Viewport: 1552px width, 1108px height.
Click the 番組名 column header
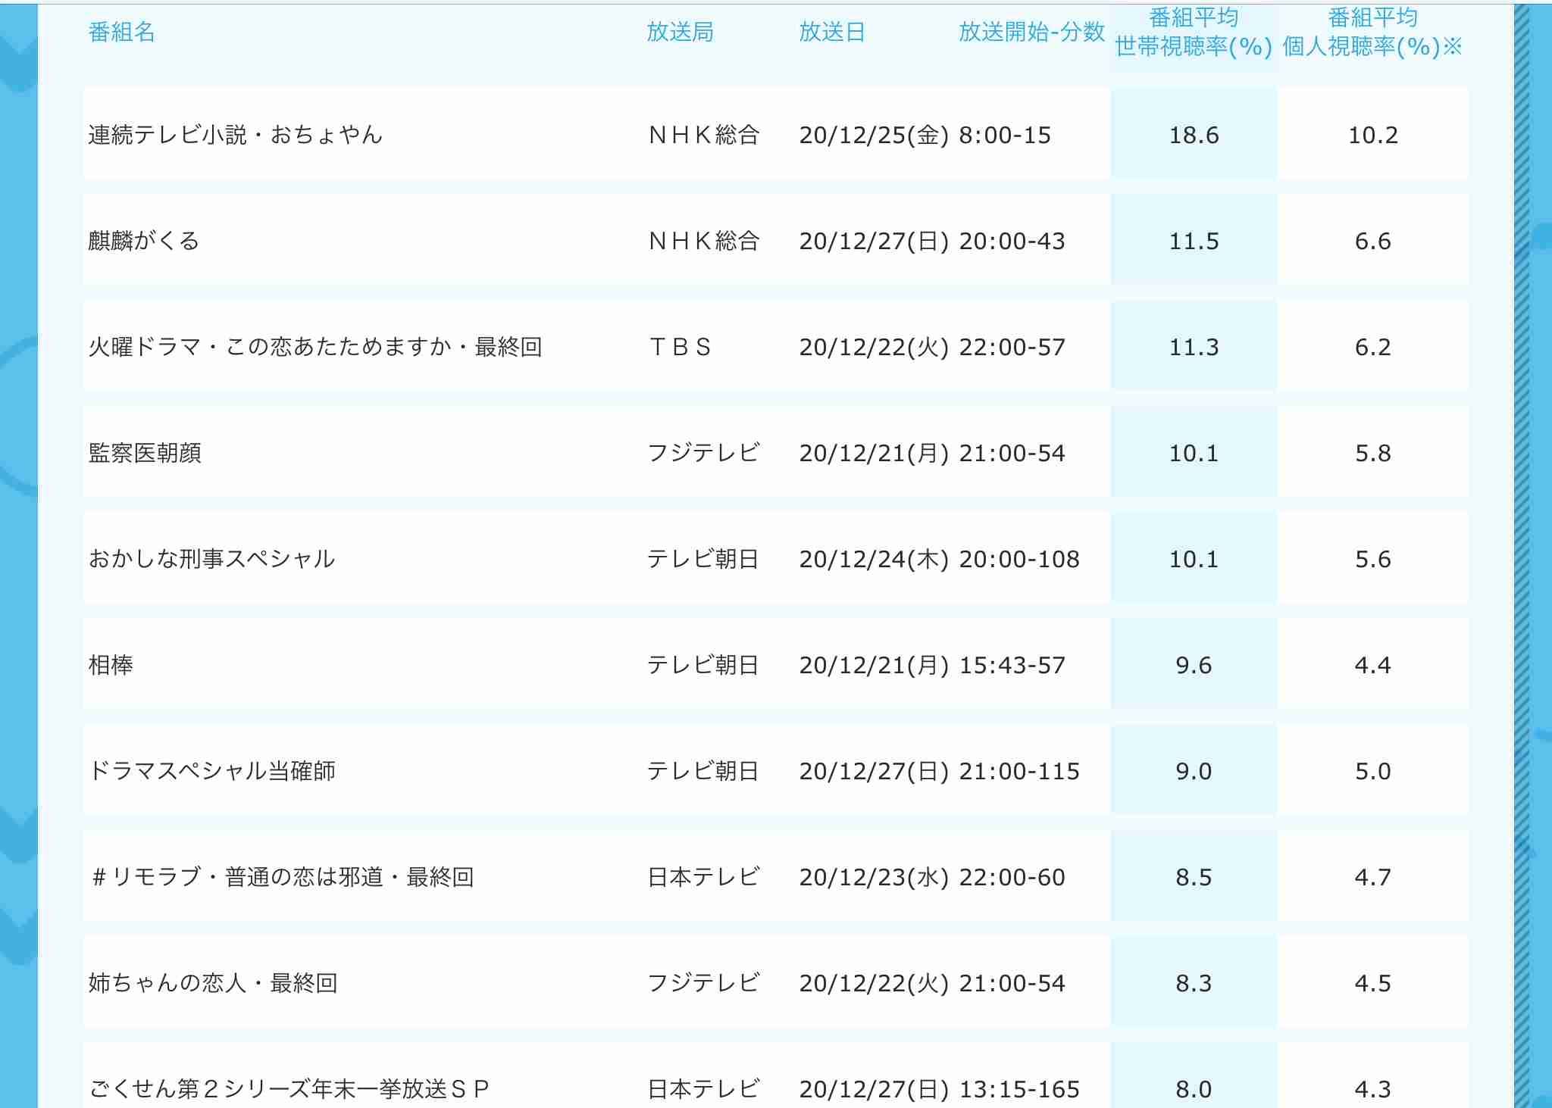(x=121, y=32)
